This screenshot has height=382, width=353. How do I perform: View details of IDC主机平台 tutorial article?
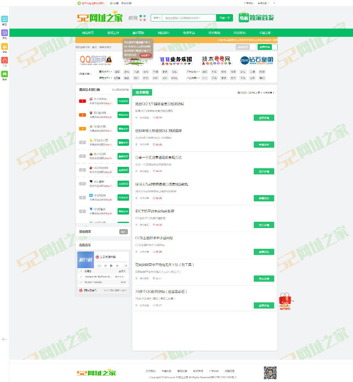(264, 225)
